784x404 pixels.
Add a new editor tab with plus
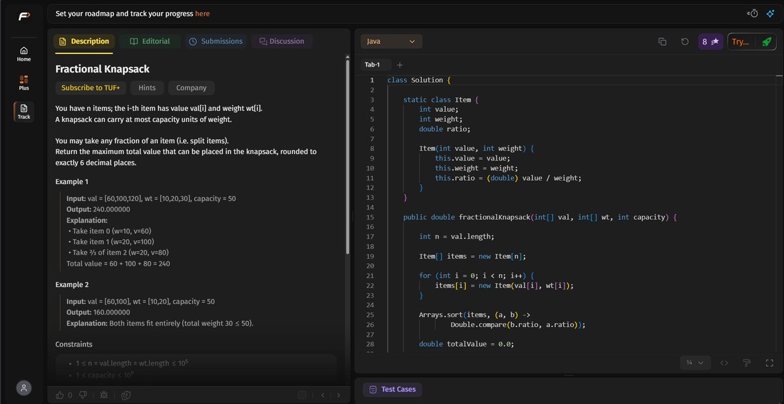click(x=400, y=65)
